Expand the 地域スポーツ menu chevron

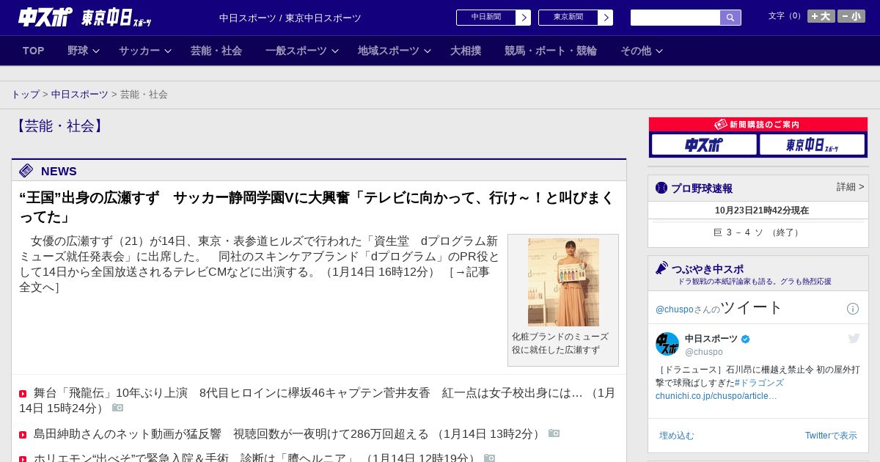click(x=428, y=51)
